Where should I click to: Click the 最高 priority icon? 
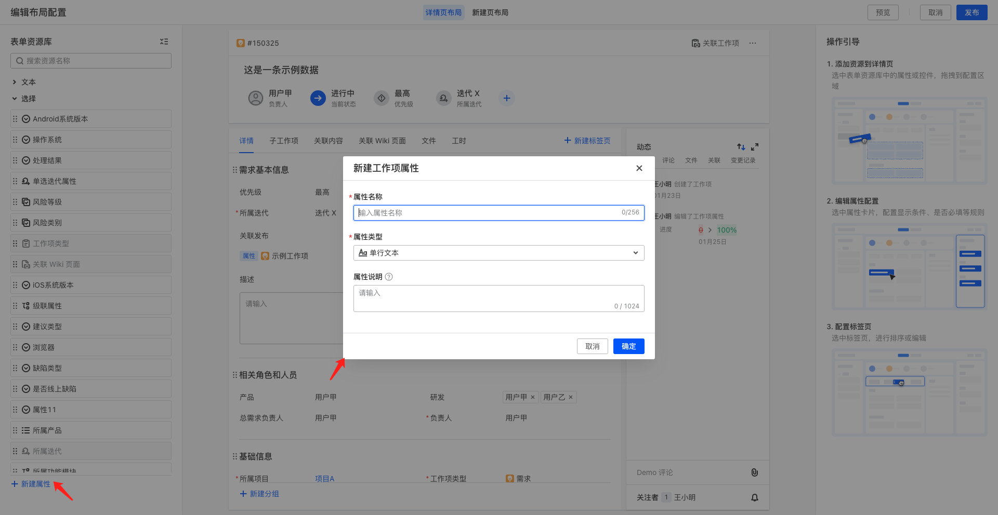click(382, 98)
